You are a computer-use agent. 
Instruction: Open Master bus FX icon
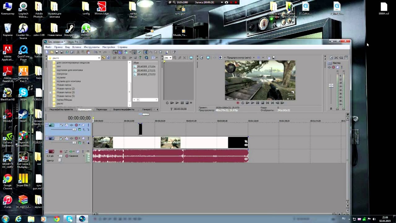click(329, 67)
